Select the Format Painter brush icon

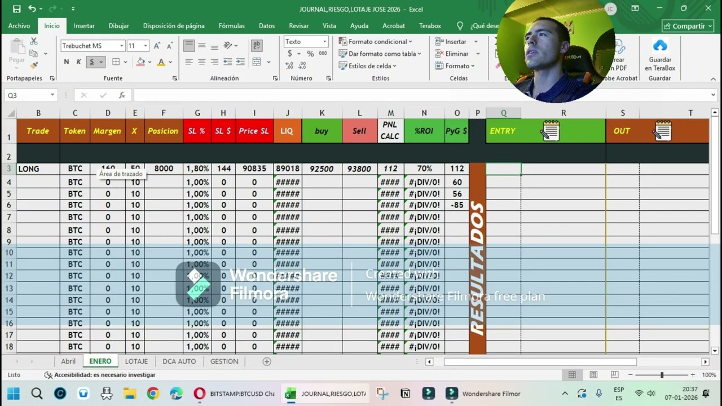click(34, 65)
